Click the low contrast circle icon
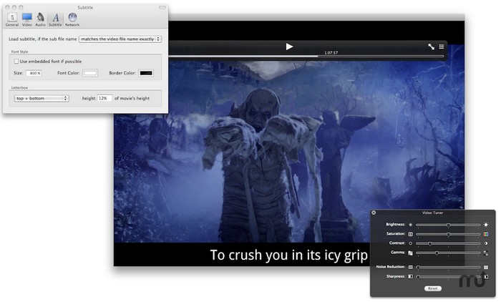Image resolution: width=501 pixels, height=302 pixels. click(411, 243)
